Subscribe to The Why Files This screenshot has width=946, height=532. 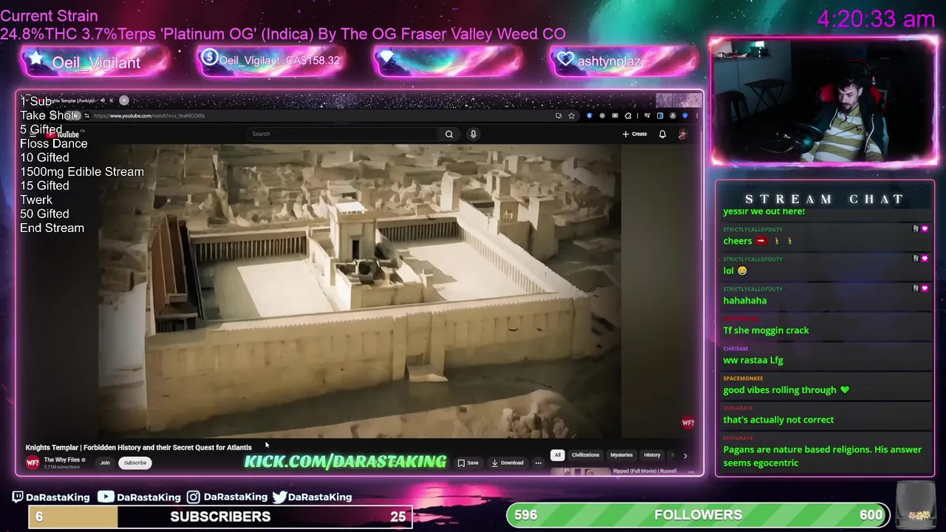click(x=135, y=463)
